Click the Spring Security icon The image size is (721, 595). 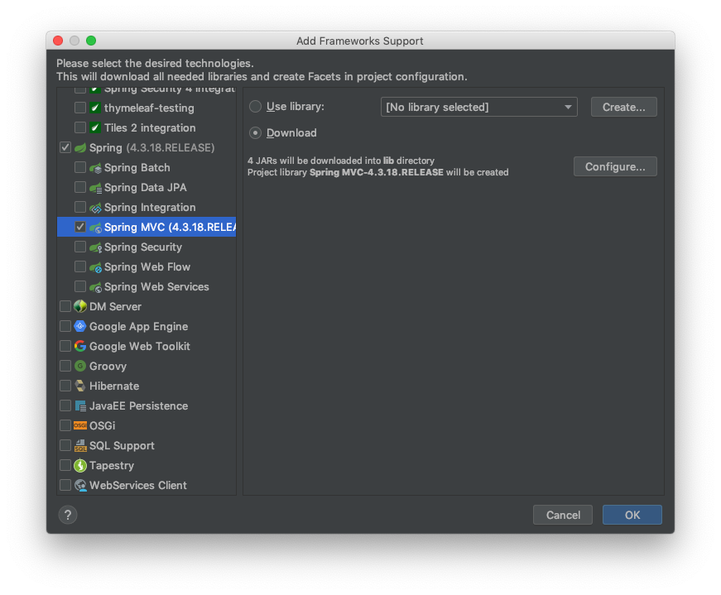(96, 247)
